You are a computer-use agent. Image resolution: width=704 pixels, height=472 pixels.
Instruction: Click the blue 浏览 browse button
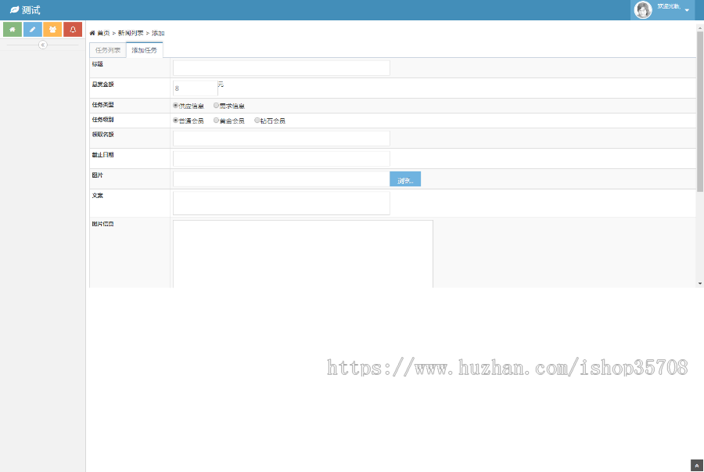[405, 178]
